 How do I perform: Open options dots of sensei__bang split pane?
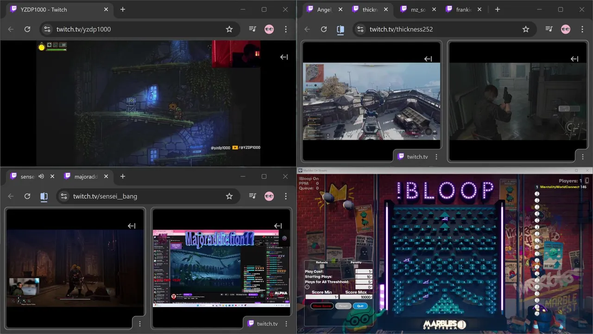140,324
